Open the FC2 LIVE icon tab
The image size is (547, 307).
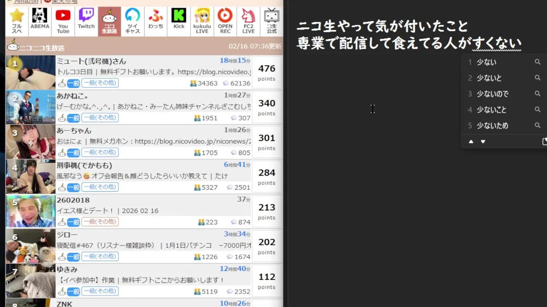point(248,21)
